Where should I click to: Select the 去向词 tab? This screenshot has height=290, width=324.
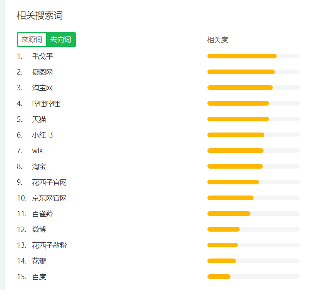(61, 40)
